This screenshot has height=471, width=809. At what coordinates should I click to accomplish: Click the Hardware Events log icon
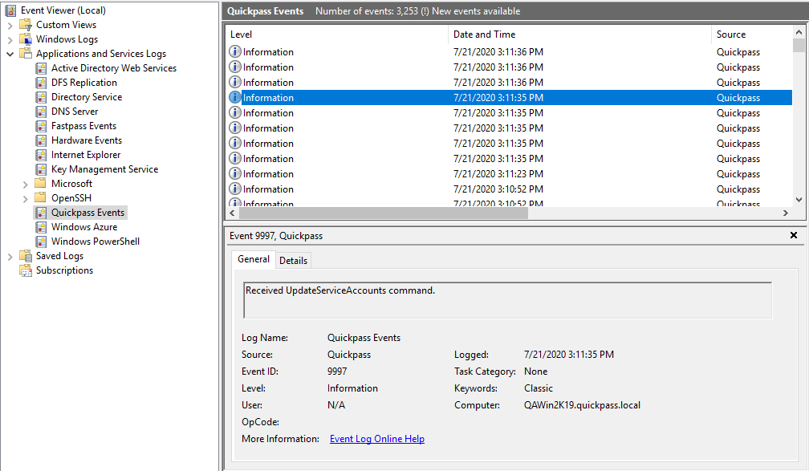click(41, 140)
